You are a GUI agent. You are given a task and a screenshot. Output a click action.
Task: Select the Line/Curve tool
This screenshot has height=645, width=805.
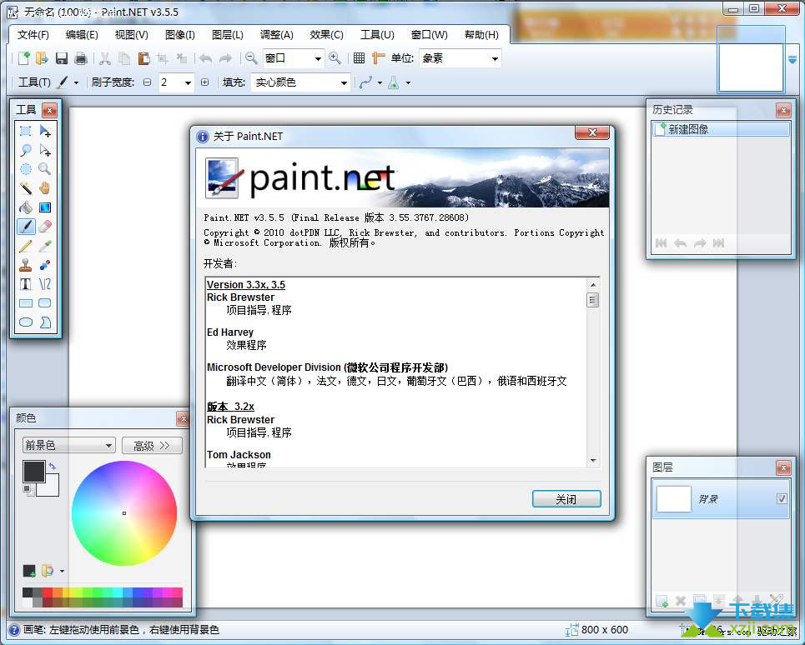click(45, 284)
